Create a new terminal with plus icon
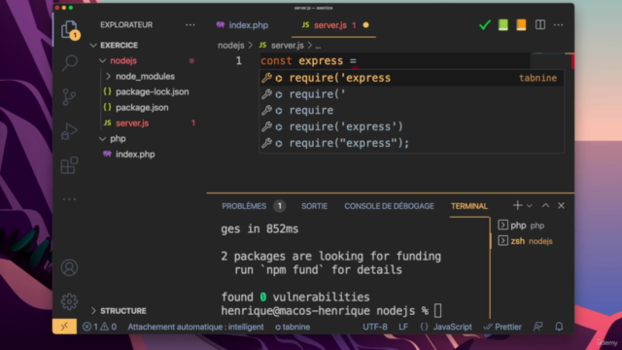The height and width of the screenshot is (350, 622). 517,205
